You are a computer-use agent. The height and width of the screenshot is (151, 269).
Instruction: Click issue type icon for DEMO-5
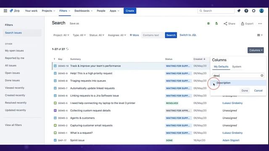coord(55,103)
